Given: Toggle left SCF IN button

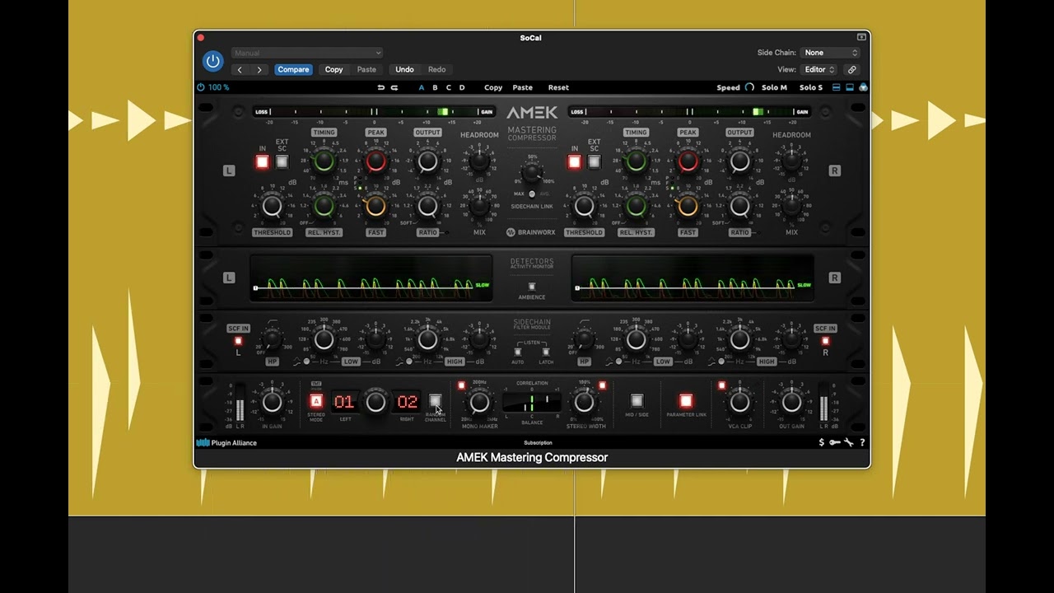Looking at the screenshot, I should pos(238,341).
